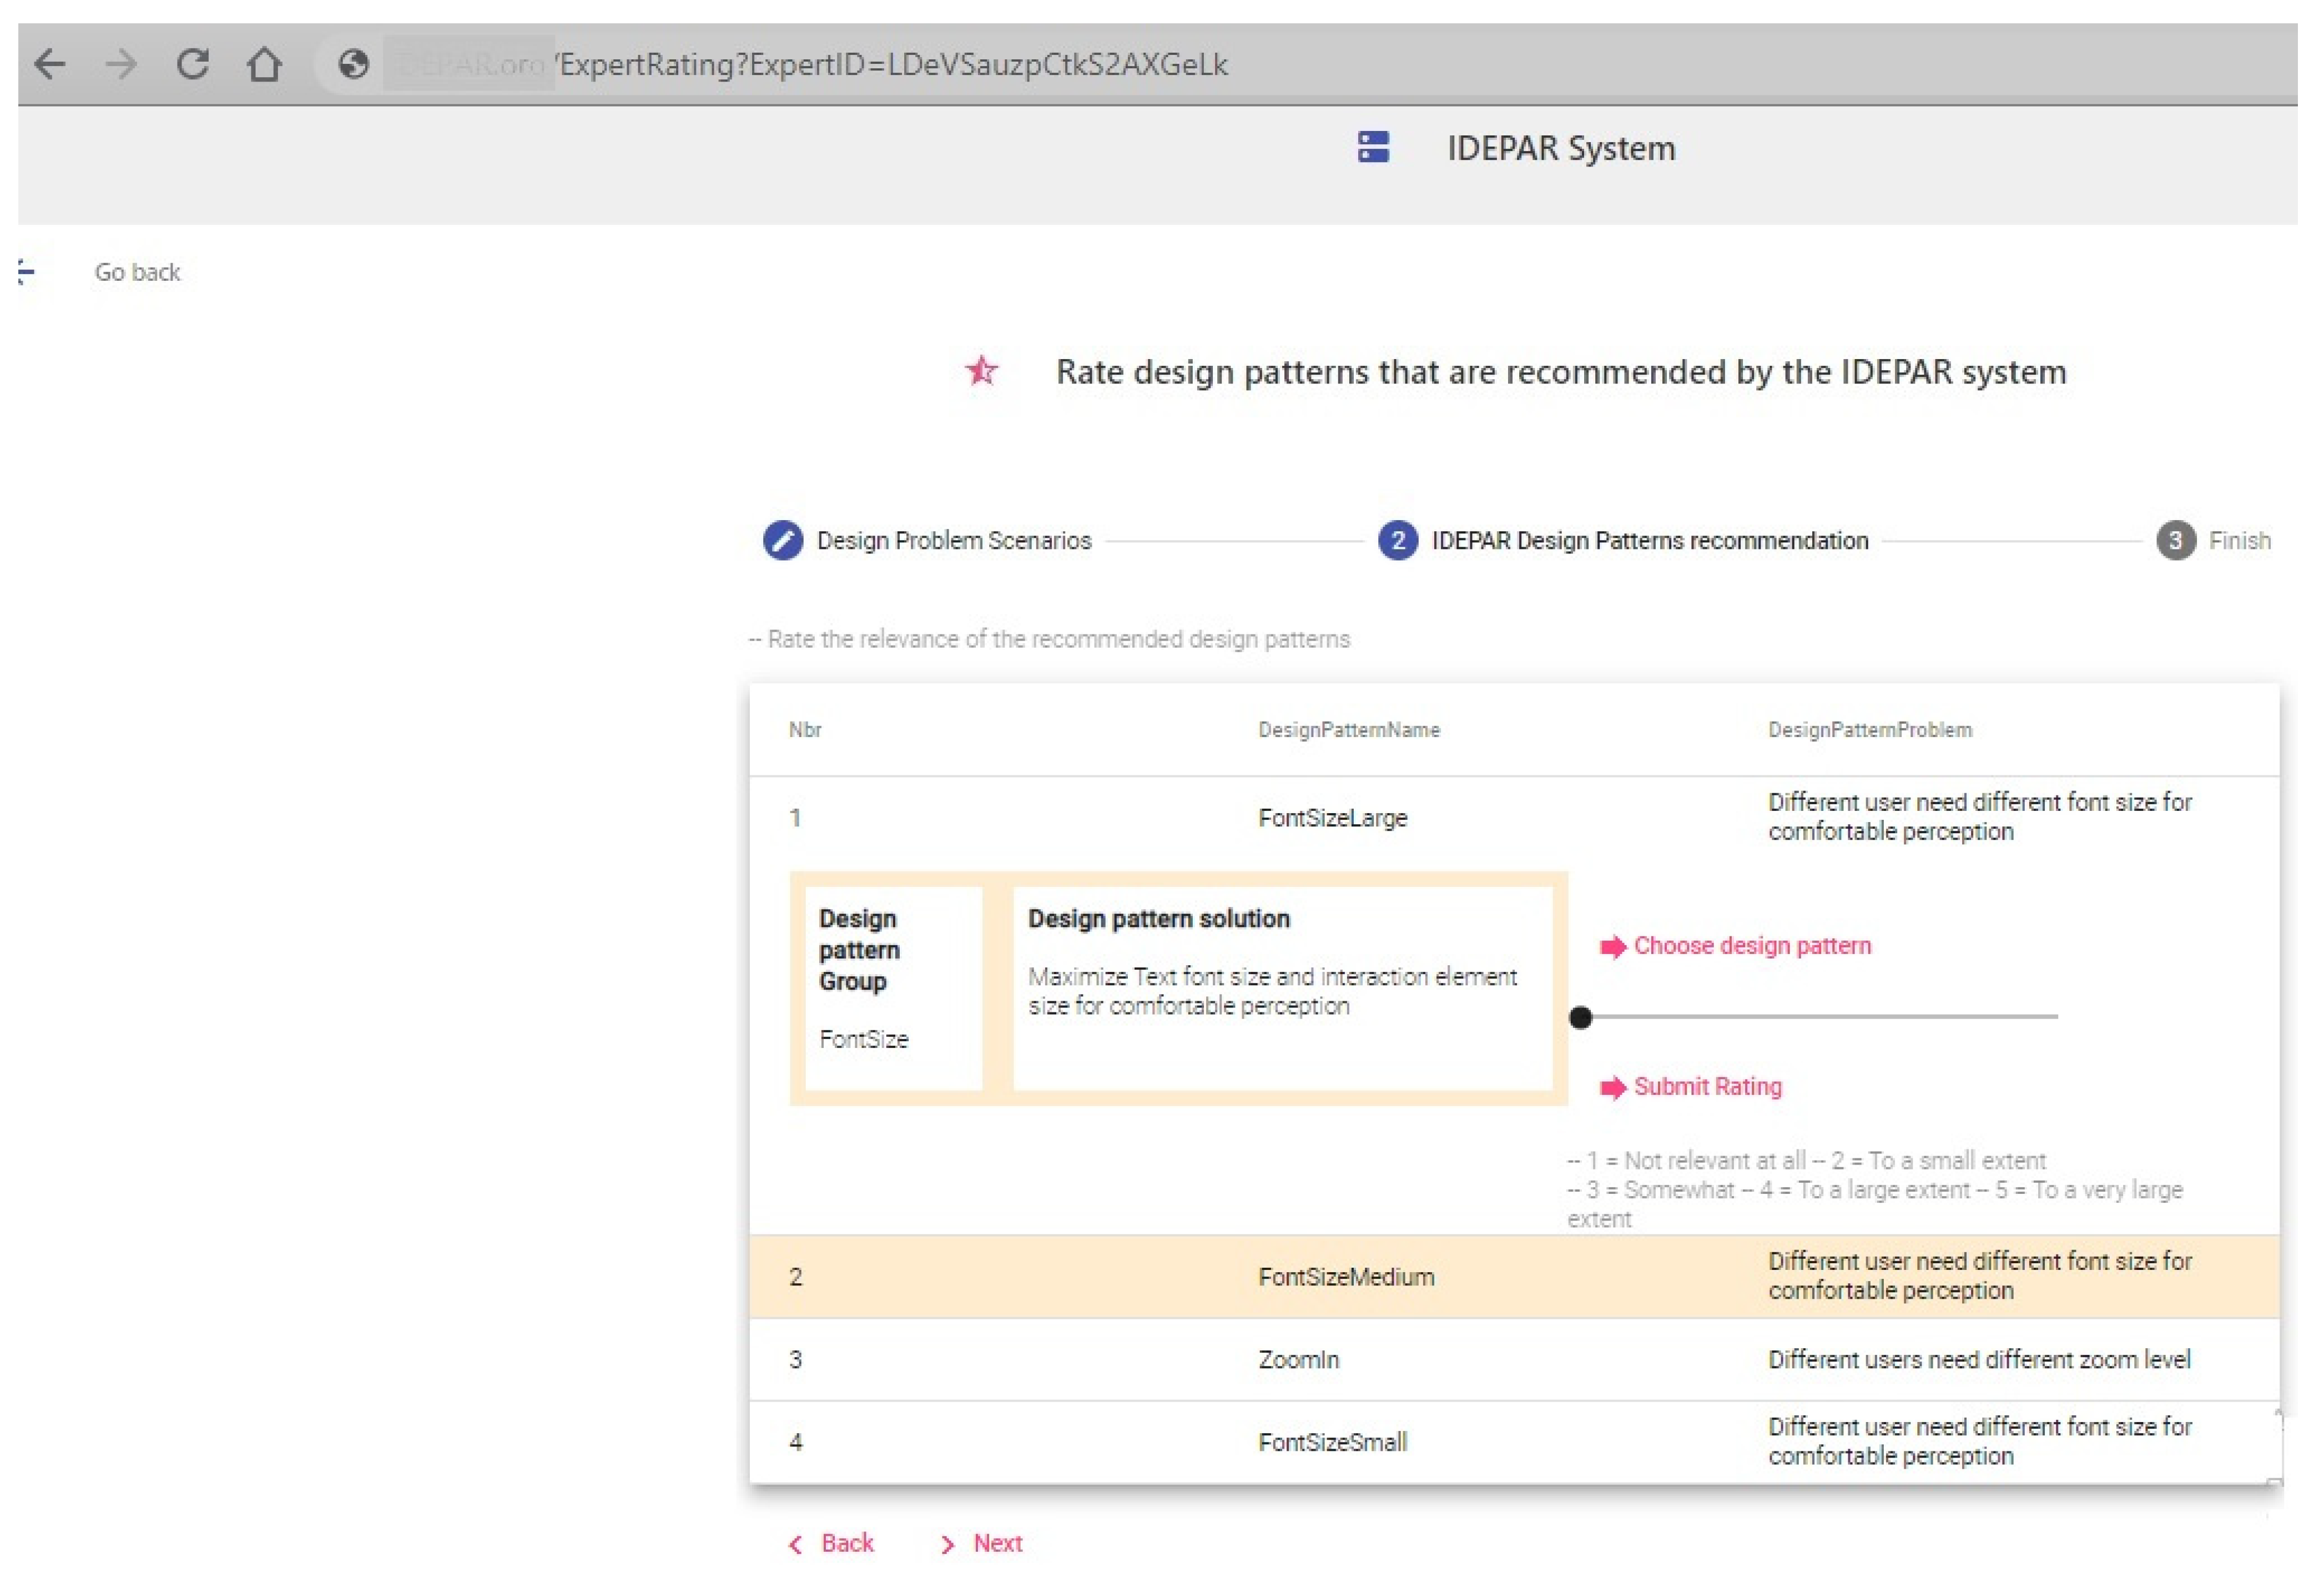Reload the page with the refresh icon

[x=193, y=64]
